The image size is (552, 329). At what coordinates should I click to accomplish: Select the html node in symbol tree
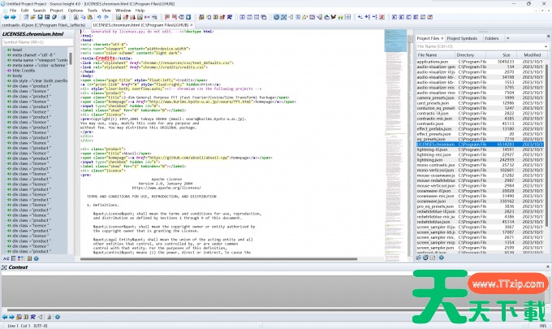coord(16,50)
